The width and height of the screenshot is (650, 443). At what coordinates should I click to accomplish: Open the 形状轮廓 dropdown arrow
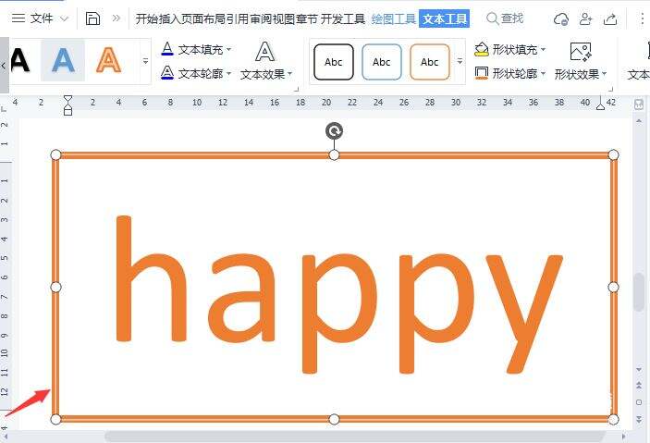[x=543, y=74]
